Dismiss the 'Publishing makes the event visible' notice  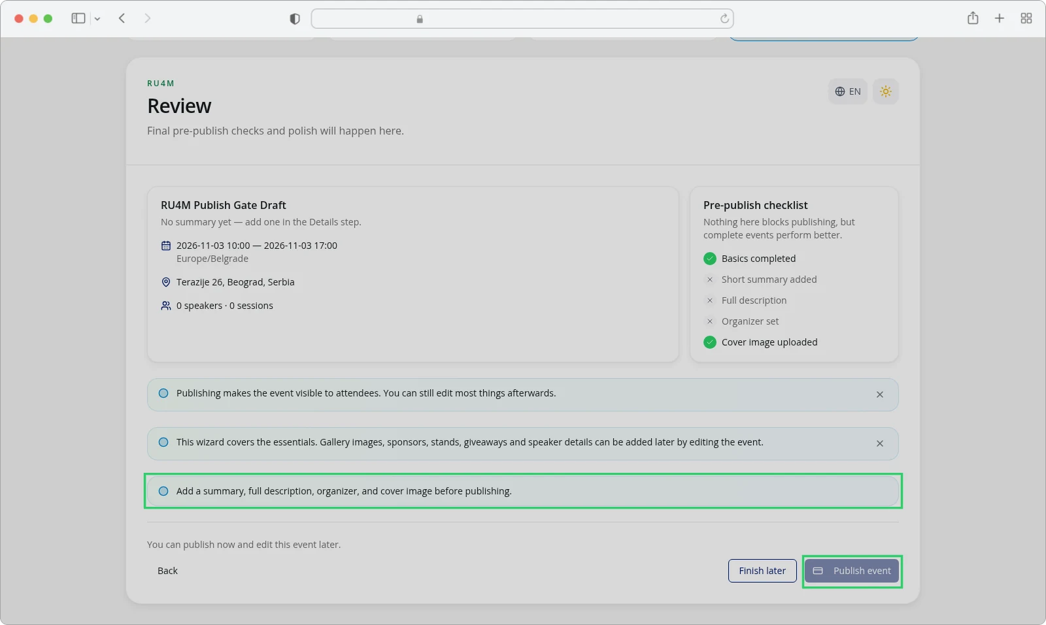click(x=880, y=394)
